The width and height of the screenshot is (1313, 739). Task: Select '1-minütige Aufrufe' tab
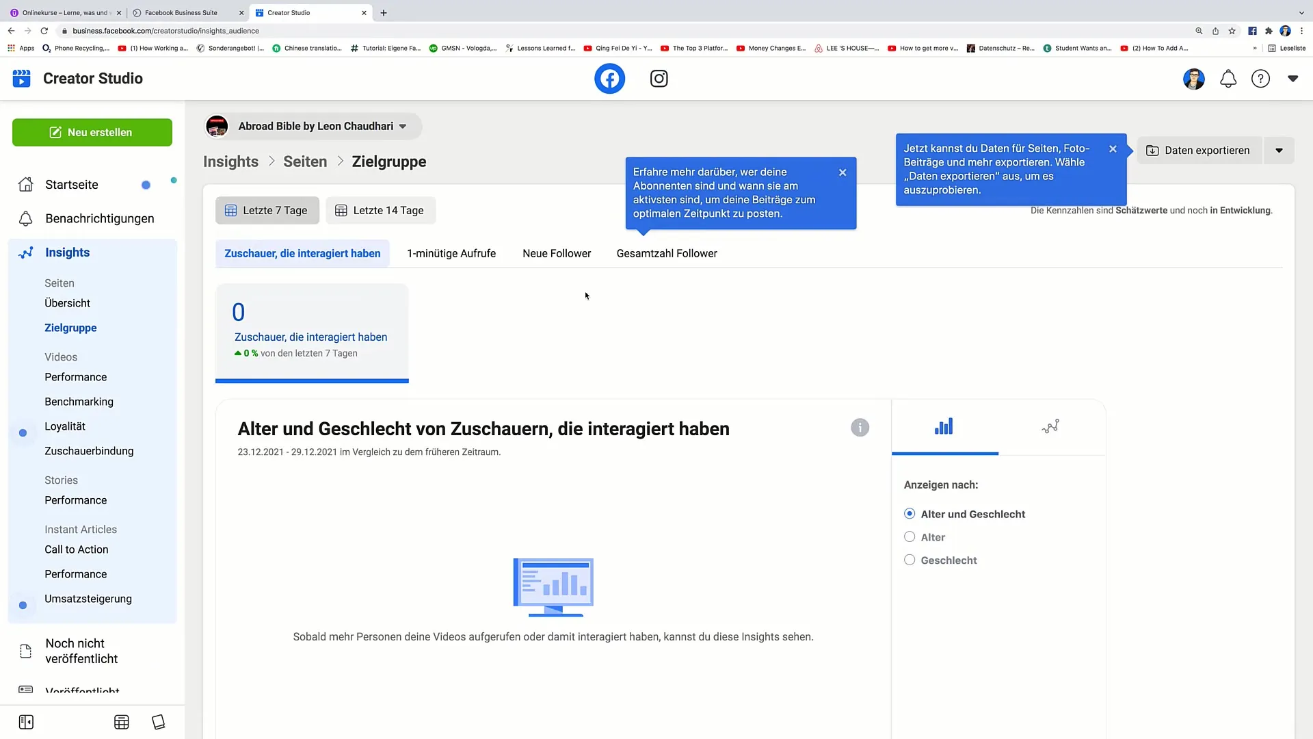point(451,252)
